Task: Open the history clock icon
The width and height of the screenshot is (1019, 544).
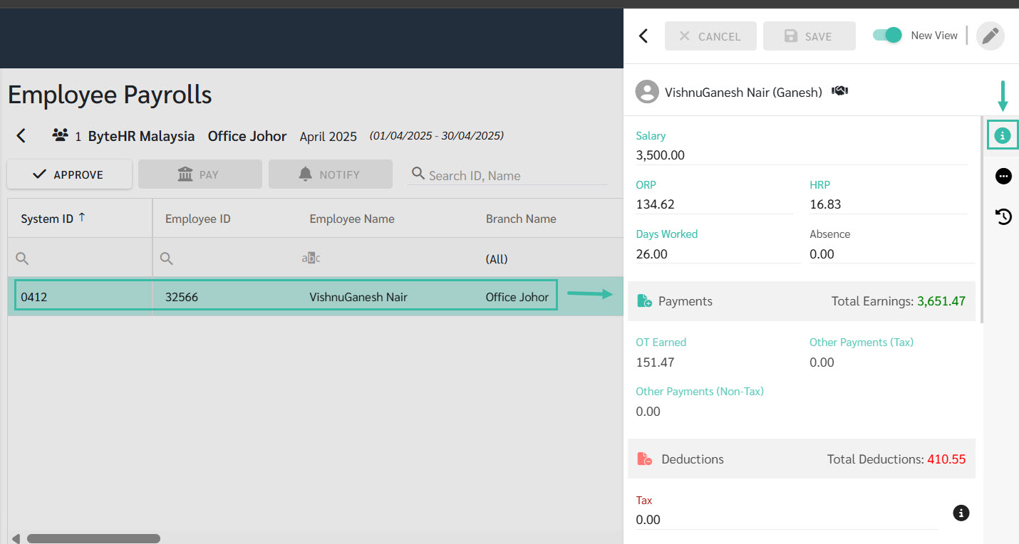Action: (x=1003, y=216)
